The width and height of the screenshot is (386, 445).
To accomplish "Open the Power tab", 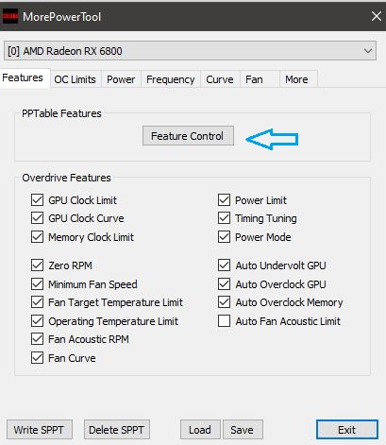I will point(121,79).
